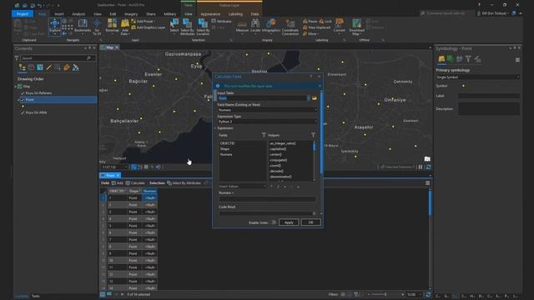Click Select By Attributes in table toolbar
Image resolution: width=534 pixels, height=300 pixels.
[x=184, y=183]
